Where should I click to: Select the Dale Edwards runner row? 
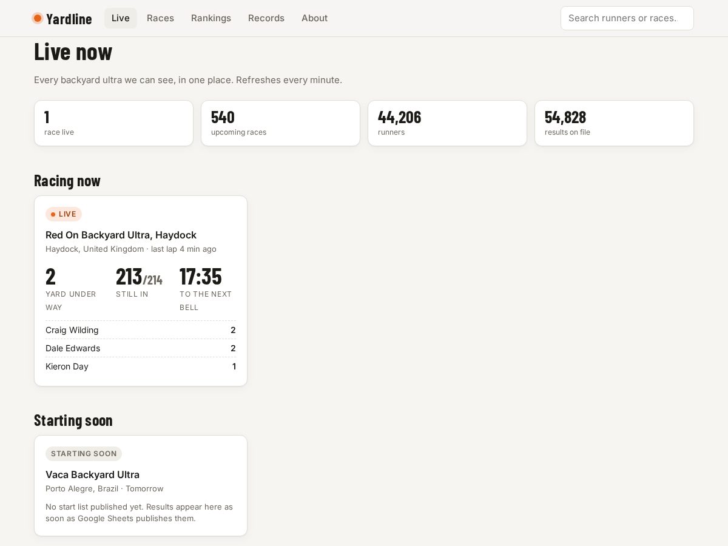tap(141, 348)
